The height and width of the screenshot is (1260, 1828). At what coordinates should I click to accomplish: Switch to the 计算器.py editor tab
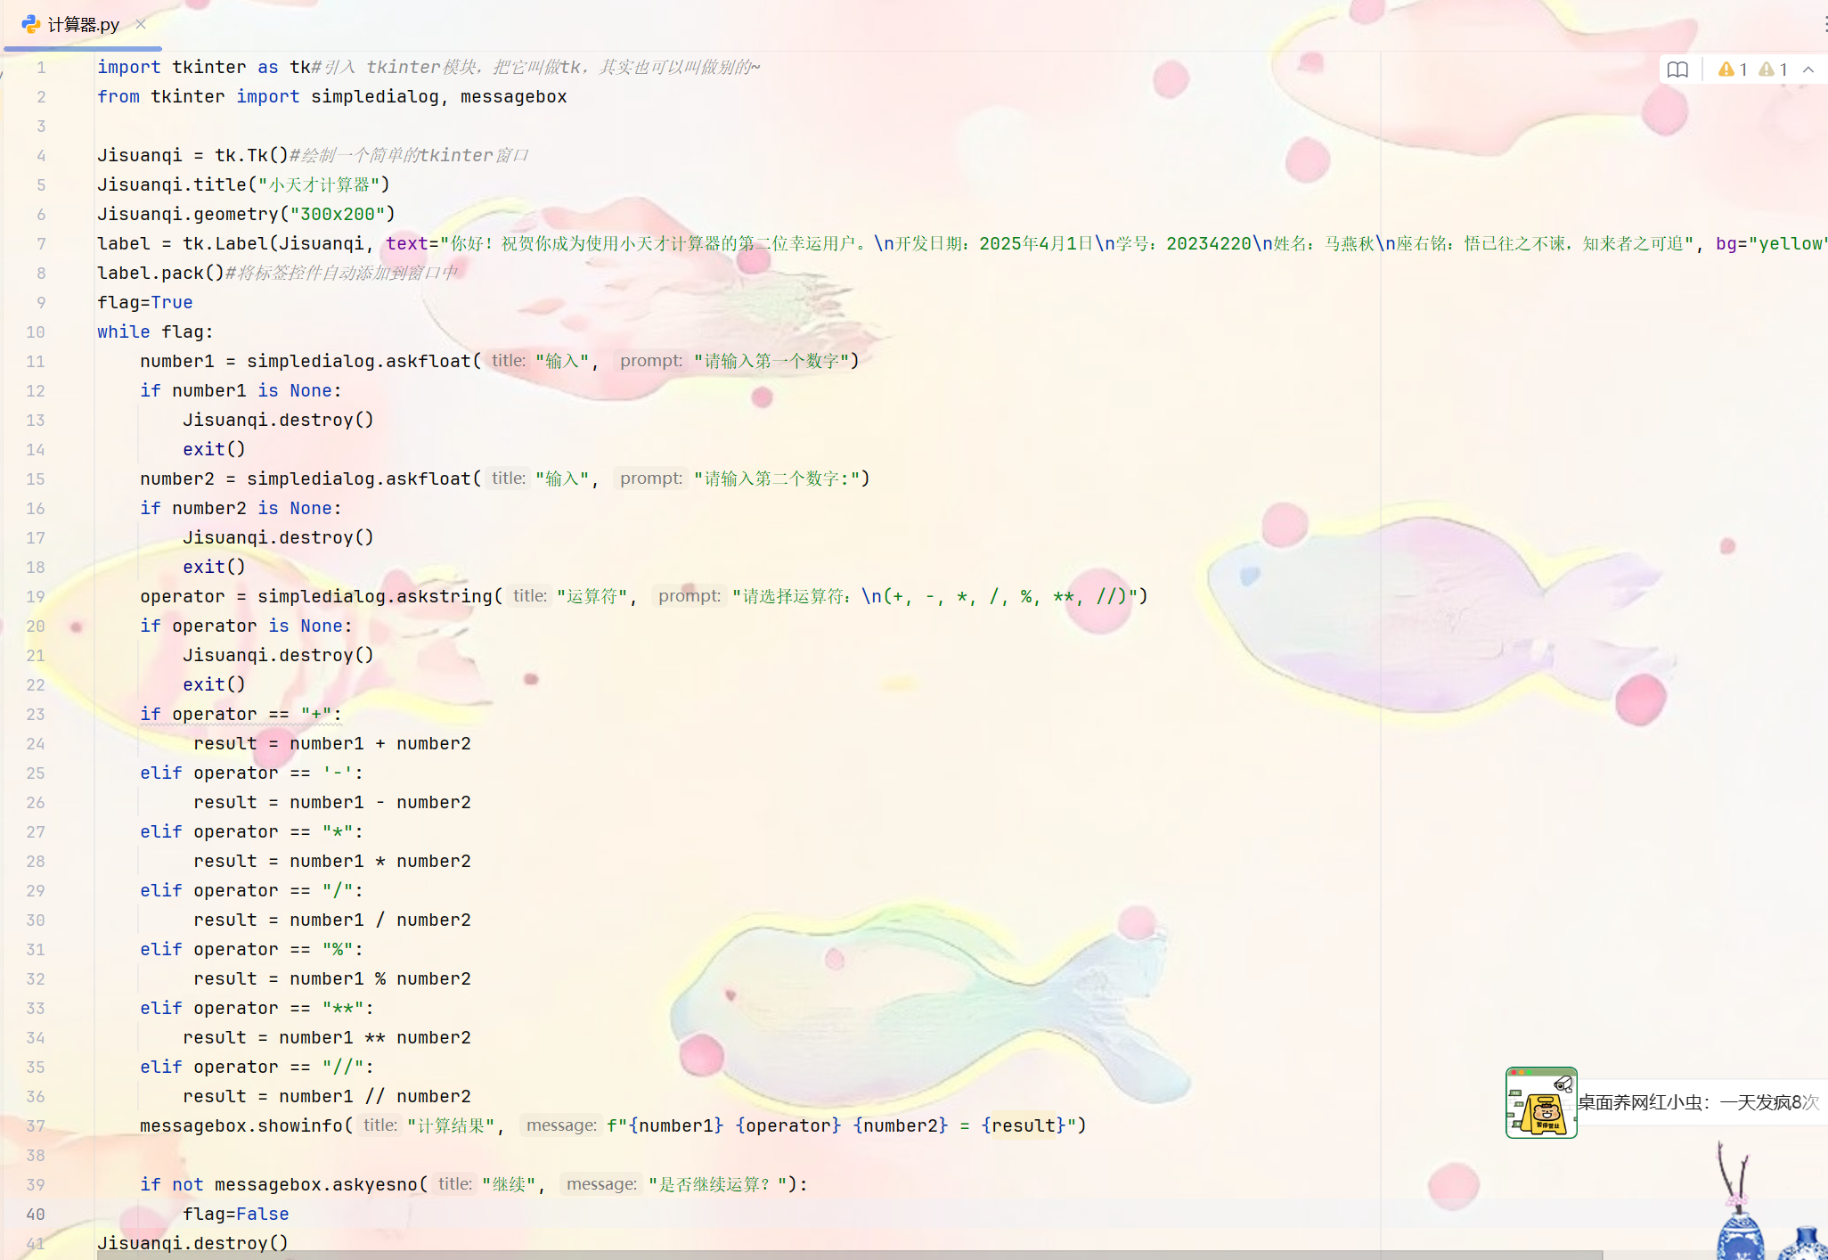tap(83, 24)
